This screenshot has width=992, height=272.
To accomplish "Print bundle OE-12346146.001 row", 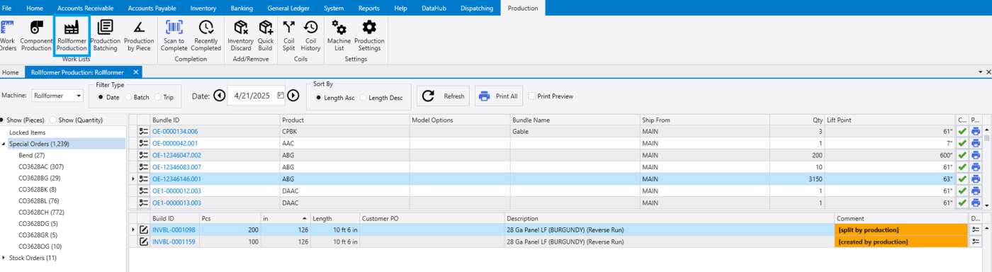I will (975, 179).
